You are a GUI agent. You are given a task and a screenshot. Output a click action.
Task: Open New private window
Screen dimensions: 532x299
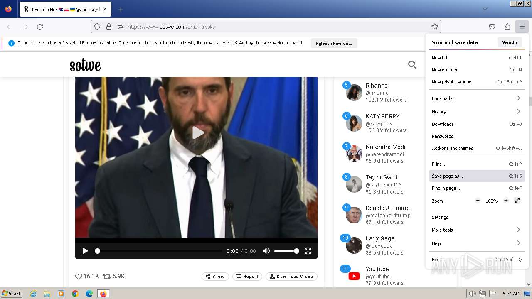click(x=477, y=82)
